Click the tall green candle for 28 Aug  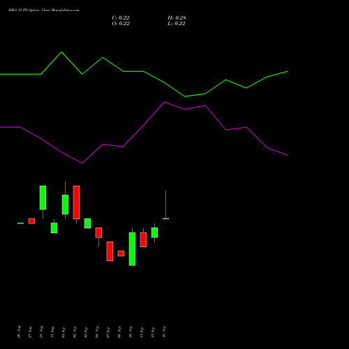[43, 198]
